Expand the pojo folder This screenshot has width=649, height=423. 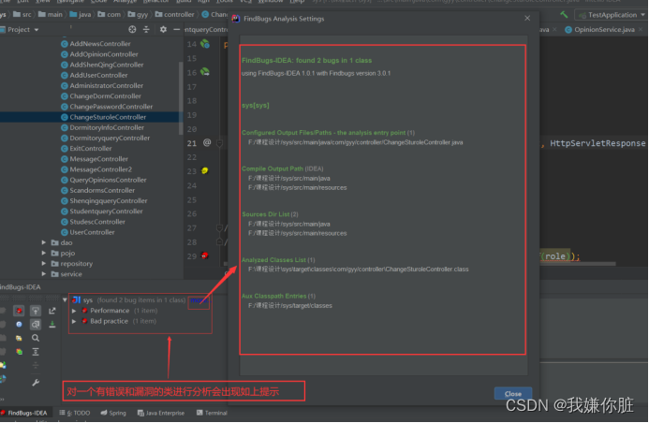pyautogui.click(x=43, y=253)
